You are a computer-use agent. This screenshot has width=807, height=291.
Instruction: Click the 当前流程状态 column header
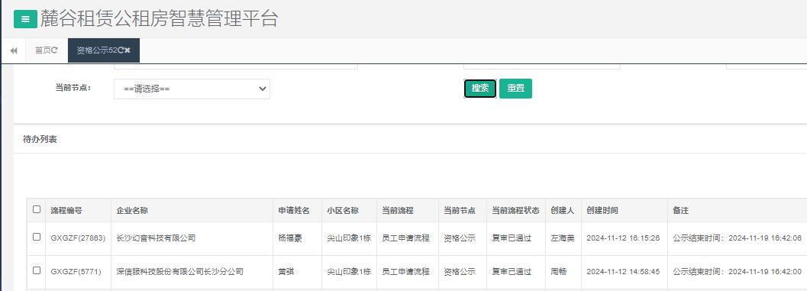[515, 210]
